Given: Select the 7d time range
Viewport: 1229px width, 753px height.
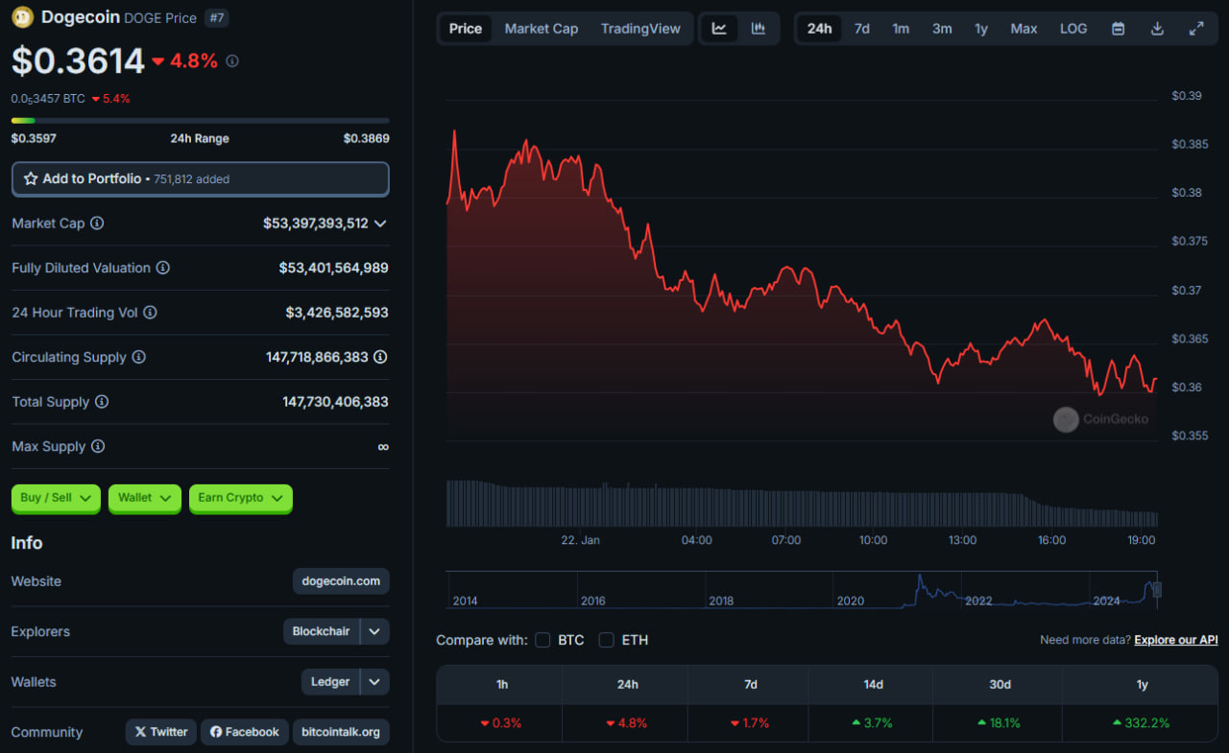Looking at the screenshot, I should [862, 29].
